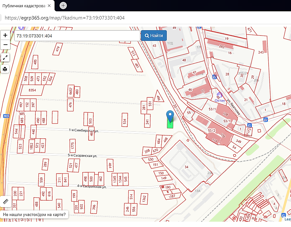291x227 pixels.
Task: Focus the cadastral number search field
Action: 77,36
